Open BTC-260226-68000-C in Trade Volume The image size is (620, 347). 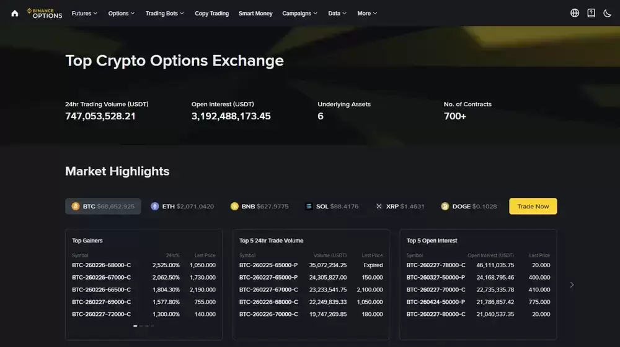311,302
